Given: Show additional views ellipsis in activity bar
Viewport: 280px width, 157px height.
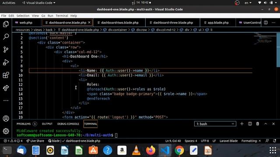Looking at the screenshot, I should click(6, 101).
